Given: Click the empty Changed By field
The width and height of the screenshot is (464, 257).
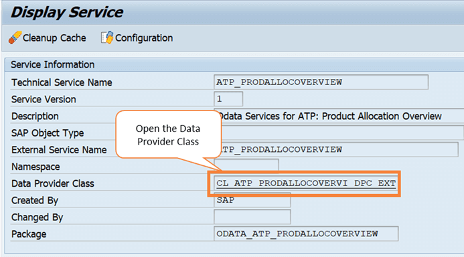Looking at the screenshot, I should (x=252, y=217).
